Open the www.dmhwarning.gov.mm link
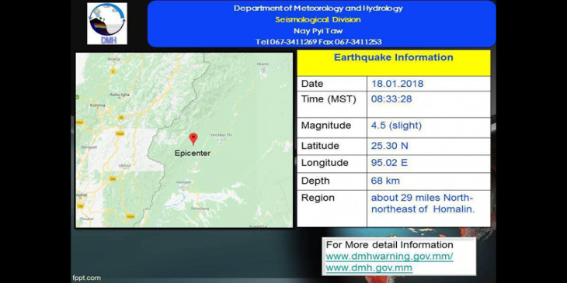This screenshot has width=567, height=283. (x=389, y=257)
